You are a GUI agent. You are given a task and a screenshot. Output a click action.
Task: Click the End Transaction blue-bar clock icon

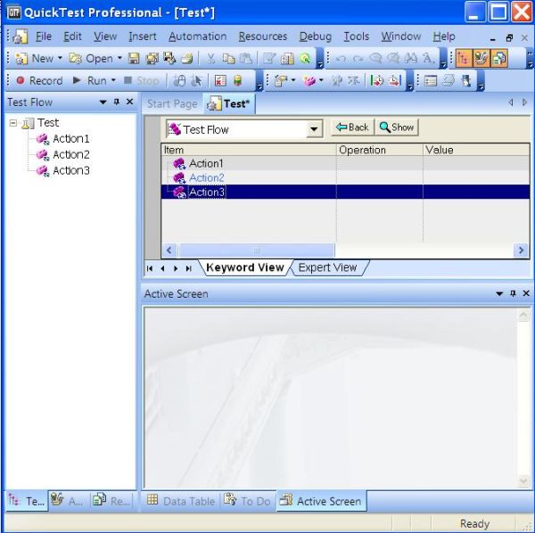point(395,81)
